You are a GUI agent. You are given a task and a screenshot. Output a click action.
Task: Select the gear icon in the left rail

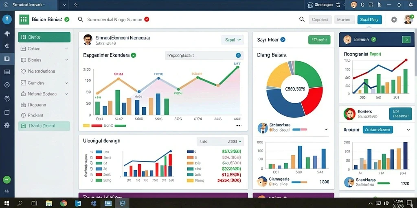point(7,125)
